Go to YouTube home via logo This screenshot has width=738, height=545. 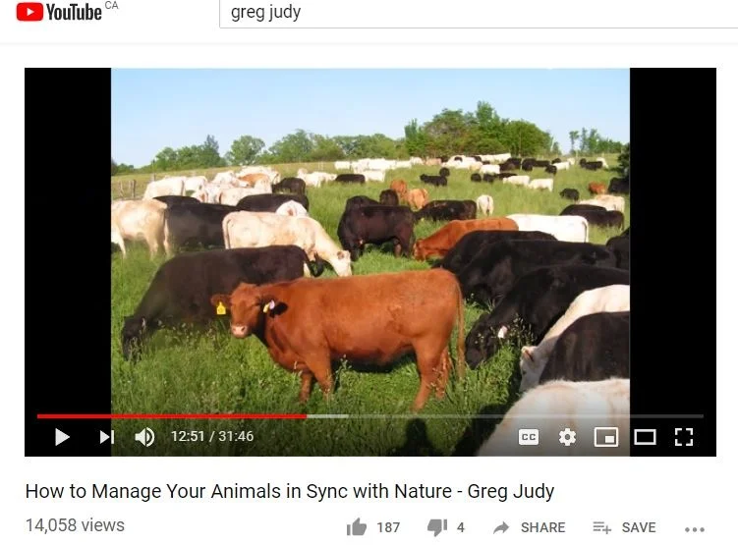click(59, 12)
